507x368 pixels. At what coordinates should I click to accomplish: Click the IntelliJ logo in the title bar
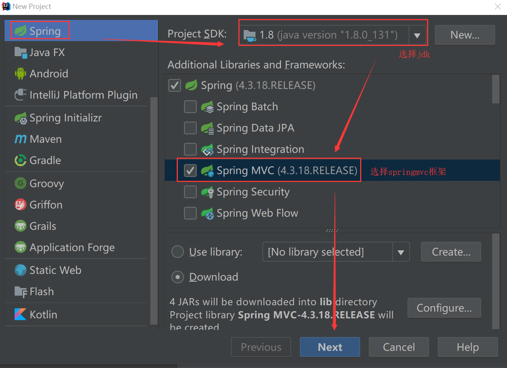point(6,6)
